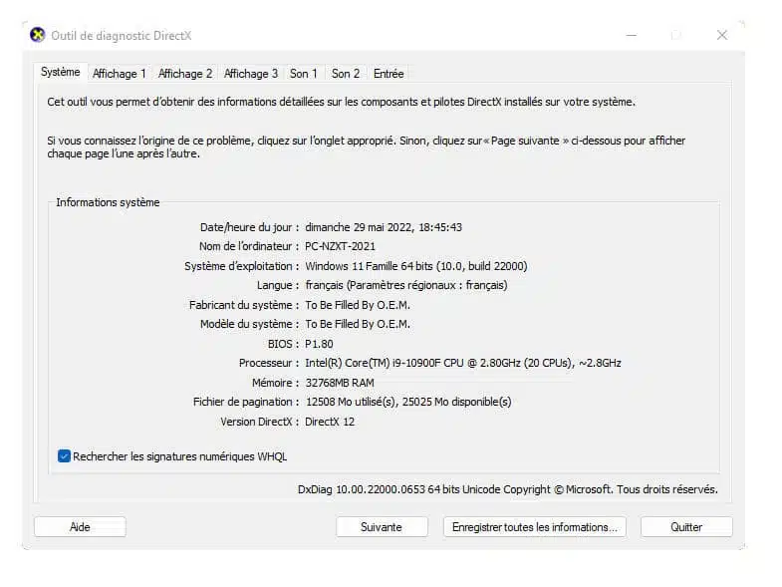The image size is (782, 587).
Task: Click the Aide button
Action: click(80, 527)
